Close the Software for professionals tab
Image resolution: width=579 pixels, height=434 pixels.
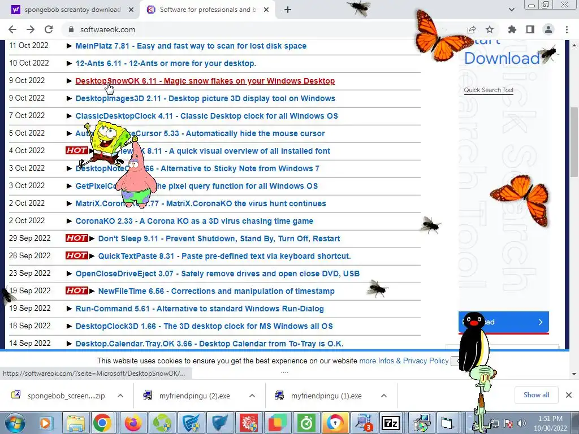click(x=266, y=10)
